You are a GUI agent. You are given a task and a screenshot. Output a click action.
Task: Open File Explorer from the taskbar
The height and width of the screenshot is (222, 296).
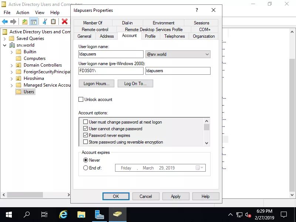[81, 215]
